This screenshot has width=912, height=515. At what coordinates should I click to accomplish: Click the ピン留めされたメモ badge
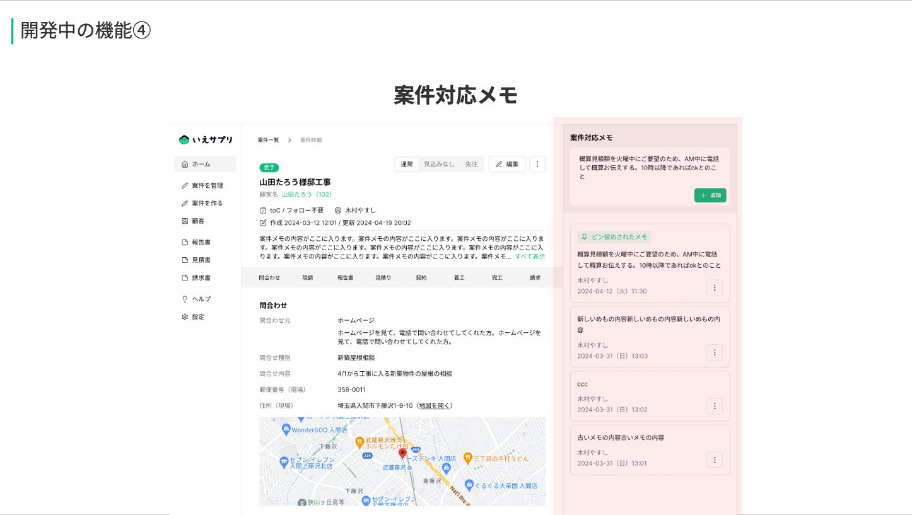[614, 237]
